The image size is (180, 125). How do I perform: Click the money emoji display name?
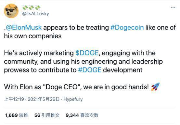tap(31, 7)
